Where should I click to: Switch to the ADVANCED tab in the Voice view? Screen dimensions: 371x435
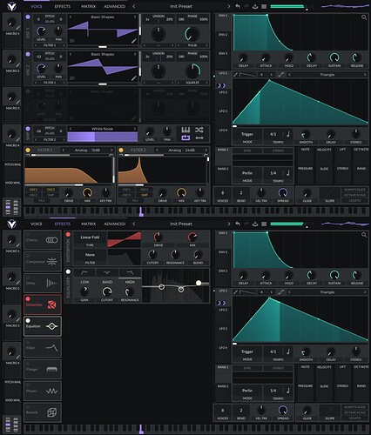pos(115,6)
